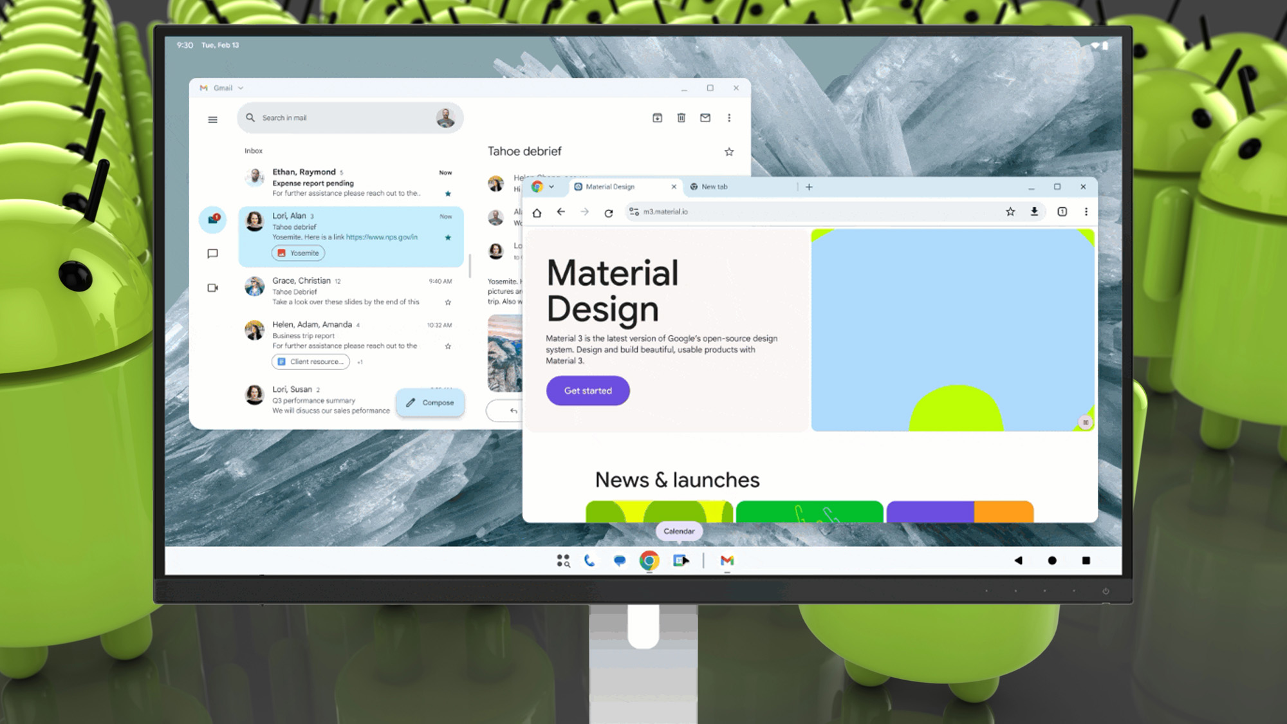Image resolution: width=1287 pixels, height=724 pixels.
Task: Switch to the New tab tab
Action: tap(714, 187)
